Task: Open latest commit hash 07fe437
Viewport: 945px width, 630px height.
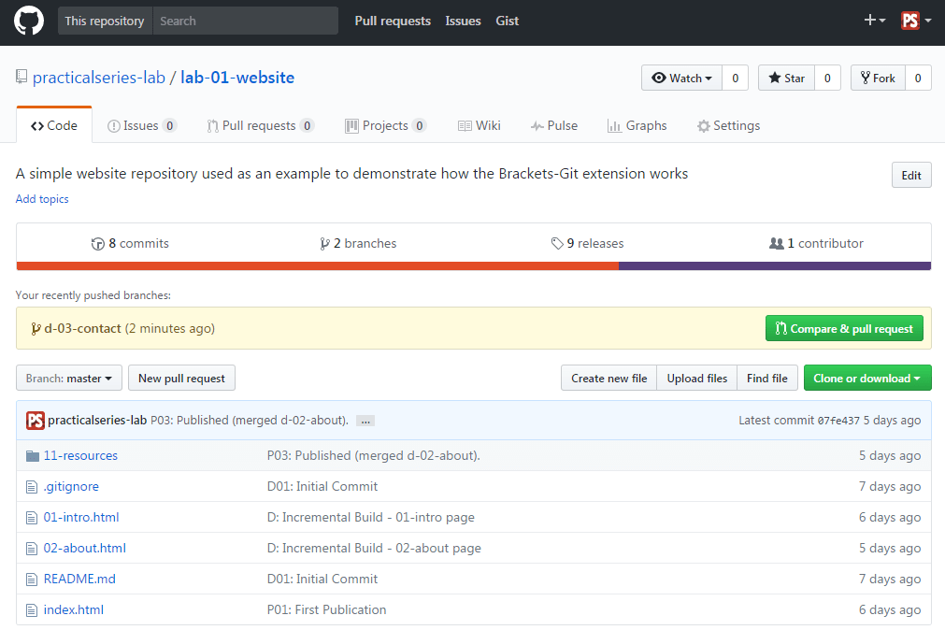Action: coord(838,421)
